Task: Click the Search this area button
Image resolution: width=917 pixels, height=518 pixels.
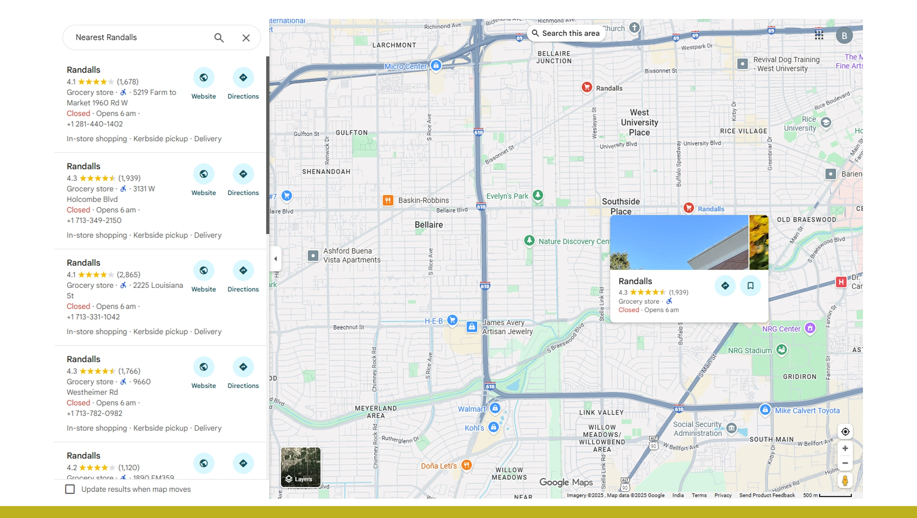Action: [566, 33]
